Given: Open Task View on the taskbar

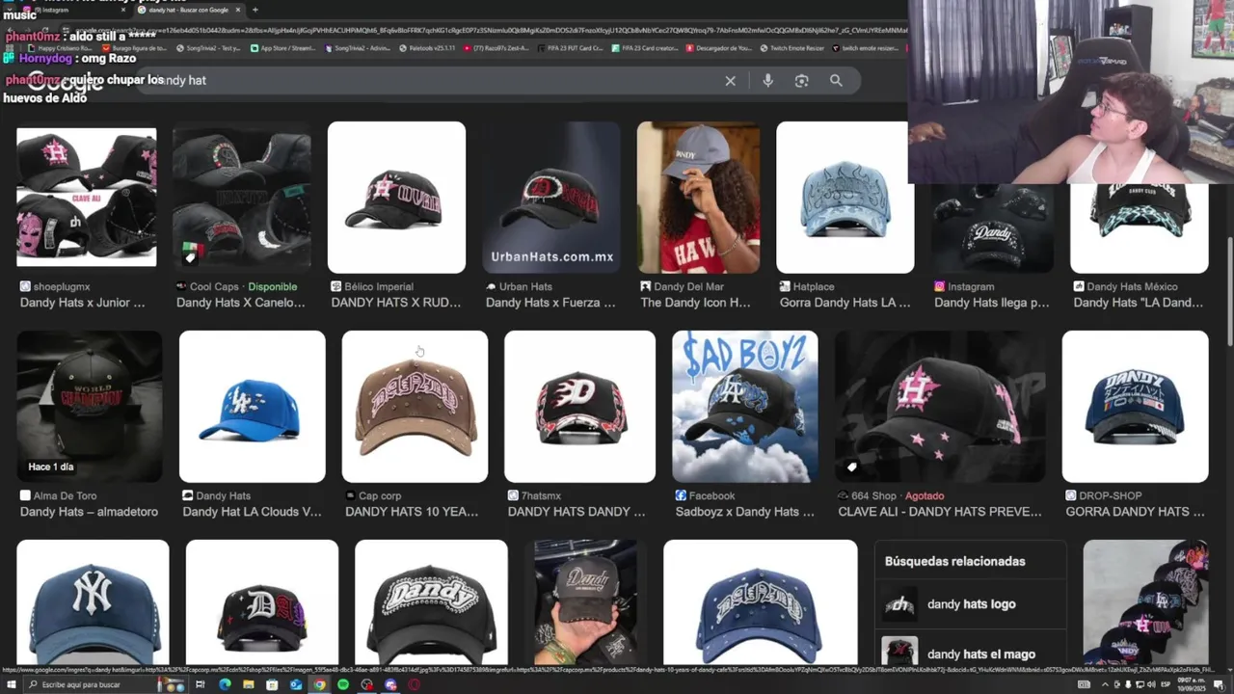Looking at the screenshot, I should coord(201,684).
